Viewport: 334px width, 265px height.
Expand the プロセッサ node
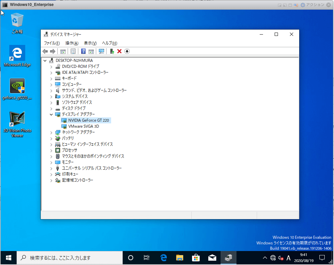pyautogui.click(x=51, y=150)
